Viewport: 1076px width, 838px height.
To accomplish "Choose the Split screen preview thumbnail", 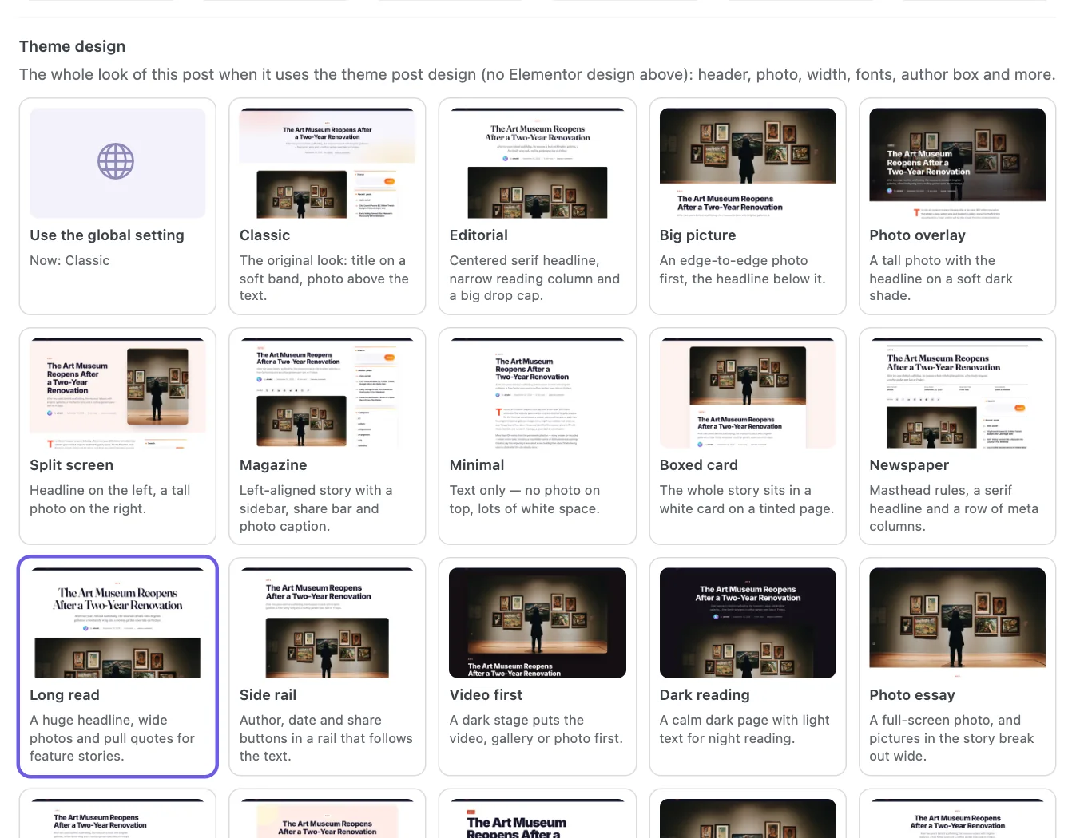I will click(117, 393).
